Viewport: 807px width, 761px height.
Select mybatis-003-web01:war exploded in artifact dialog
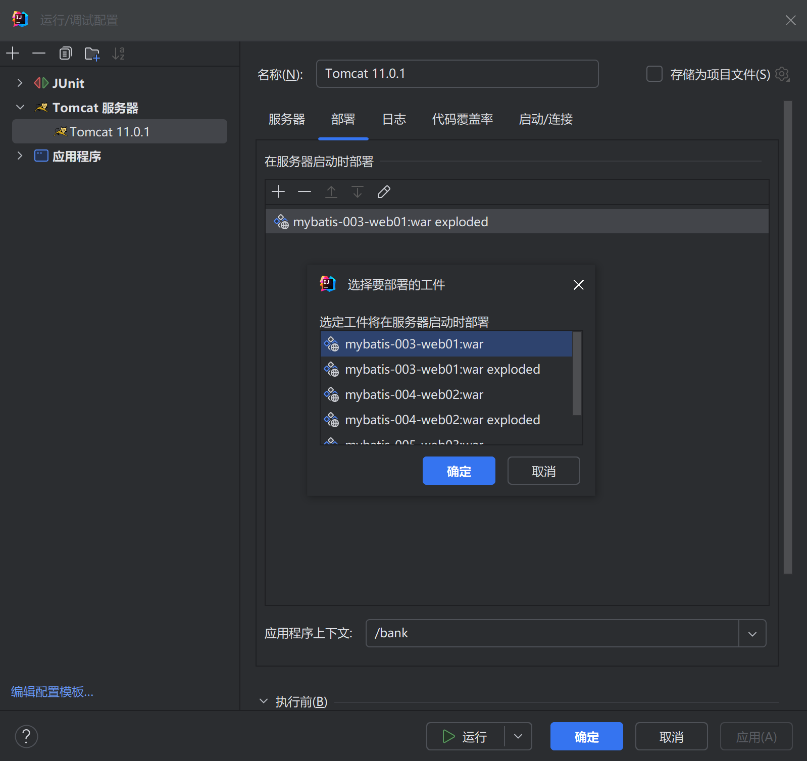446,369
